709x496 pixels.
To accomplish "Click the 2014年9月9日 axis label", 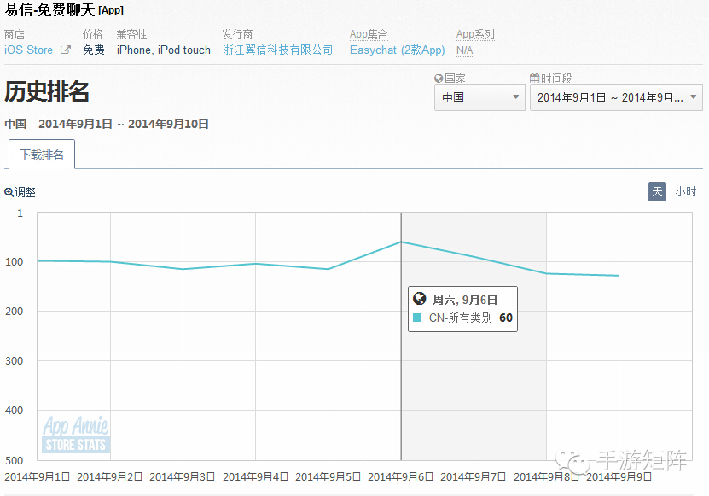I will 619,477.
